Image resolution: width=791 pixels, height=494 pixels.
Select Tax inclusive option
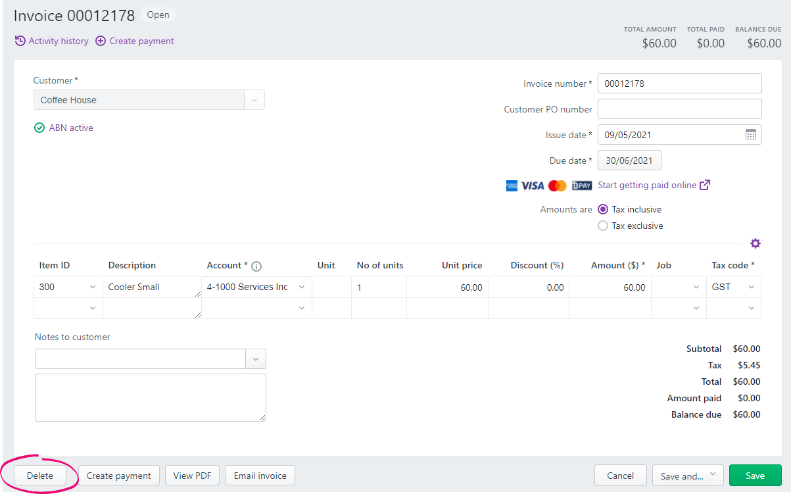coord(603,209)
